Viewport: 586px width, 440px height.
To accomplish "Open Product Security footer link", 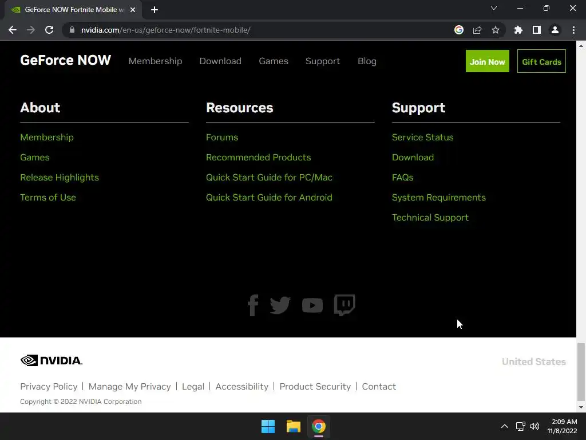I will click(x=315, y=387).
